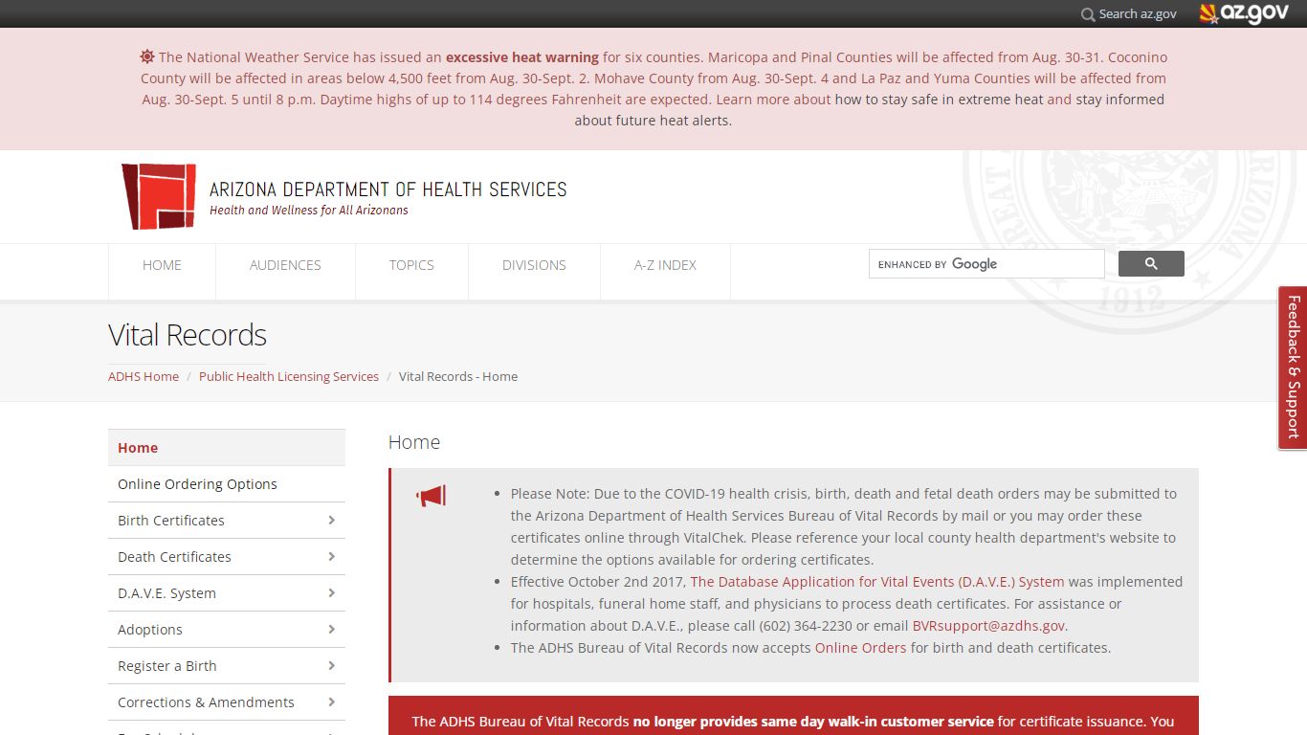
Task: Click the Vital Records page heading
Action: click(x=188, y=335)
